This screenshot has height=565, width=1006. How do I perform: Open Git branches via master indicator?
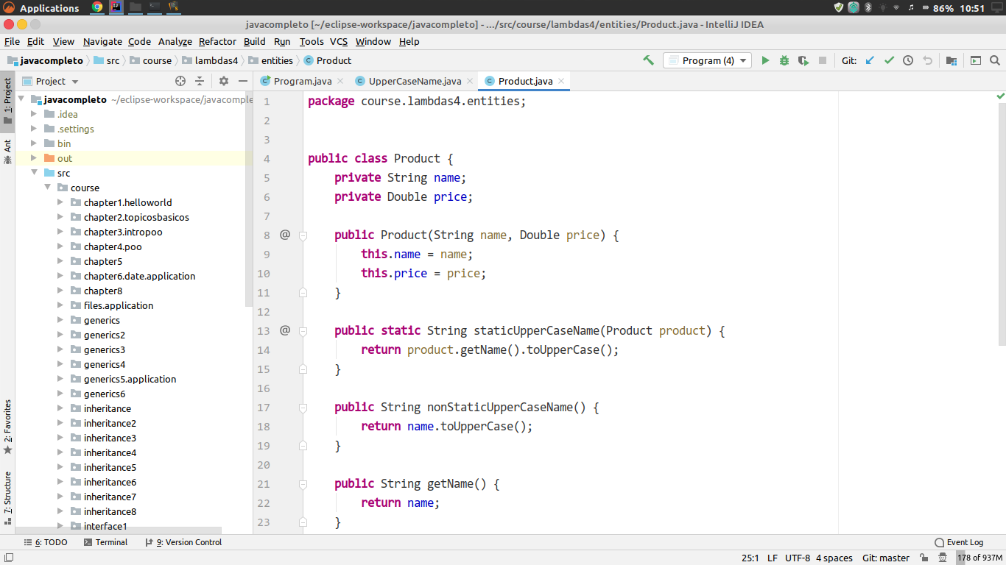pyautogui.click(x=885, y=558)
